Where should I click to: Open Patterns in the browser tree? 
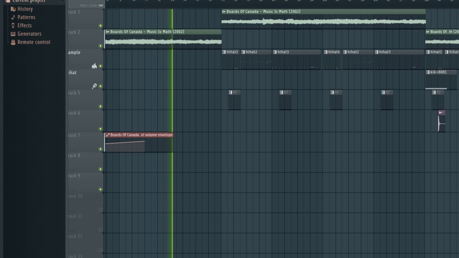[x=27, y=17]
